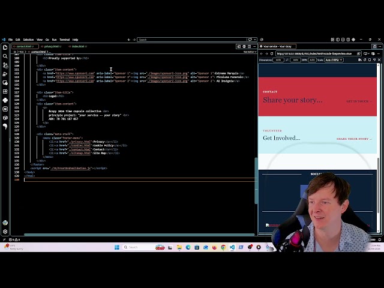Close the device emulation toolbar
This screenshot has width=384, height=288.
[x=379, y=60]
